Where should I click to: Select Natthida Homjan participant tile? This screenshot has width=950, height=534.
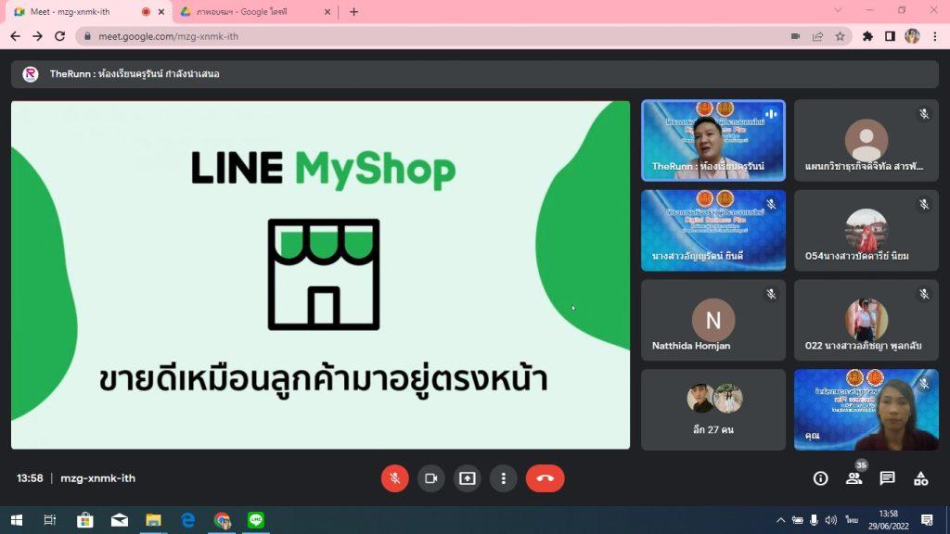pyautogui.click(x=713, y=320)
